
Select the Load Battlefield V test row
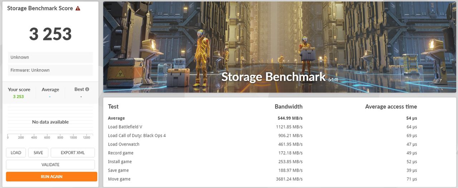[x=262, y=127]
